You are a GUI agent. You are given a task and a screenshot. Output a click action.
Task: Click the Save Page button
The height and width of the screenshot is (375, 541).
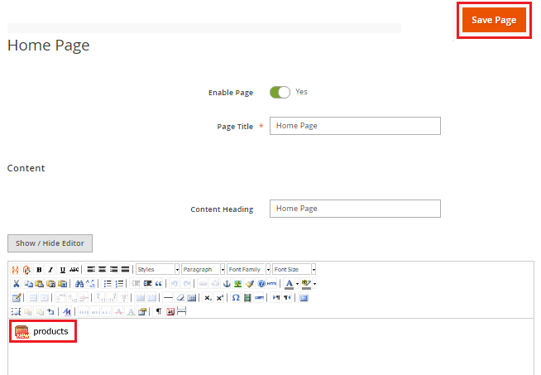tap(494, 21)
